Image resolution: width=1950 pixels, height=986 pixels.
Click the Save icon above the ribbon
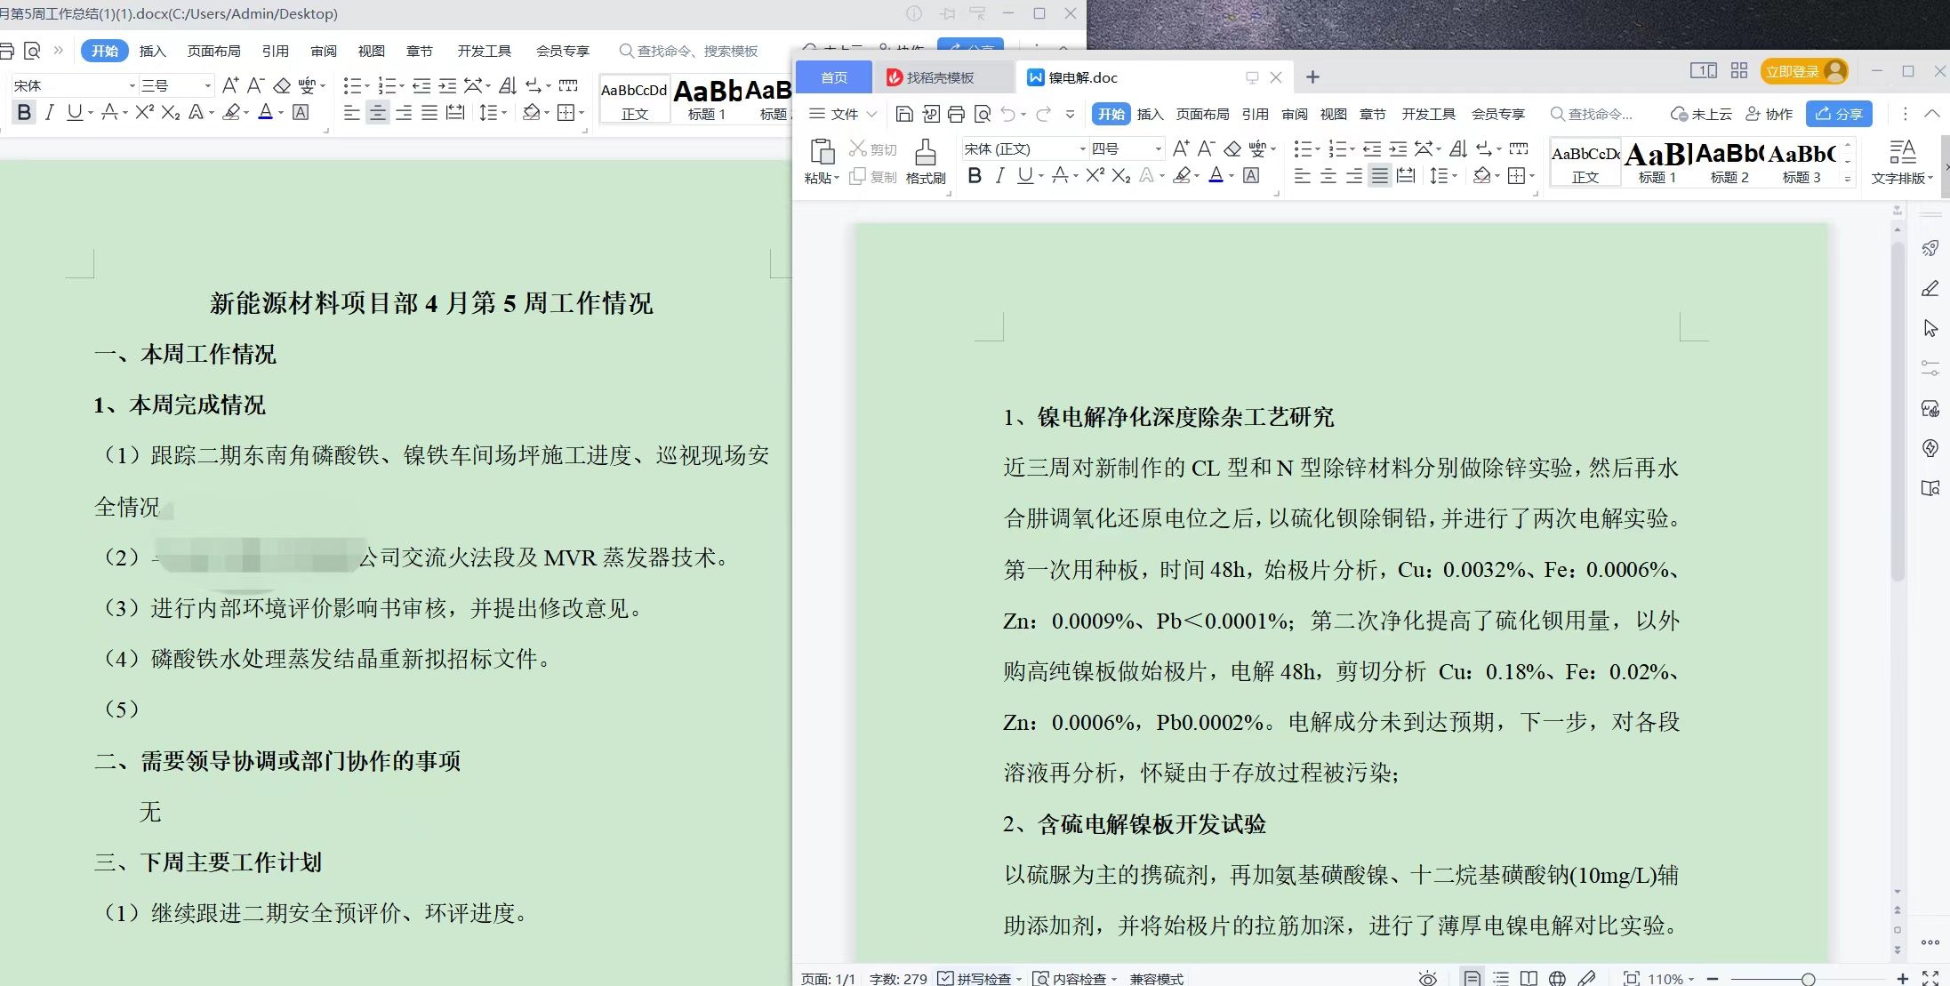tap(904, 114)
